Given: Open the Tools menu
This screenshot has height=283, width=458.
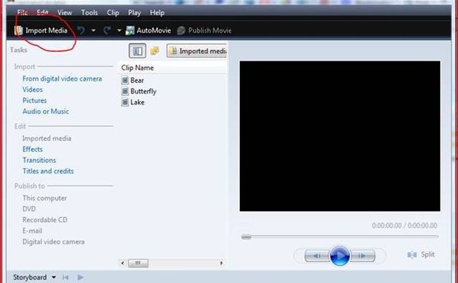Looking at the screenshot, I should pyautogui.click(x=89, y=13).
